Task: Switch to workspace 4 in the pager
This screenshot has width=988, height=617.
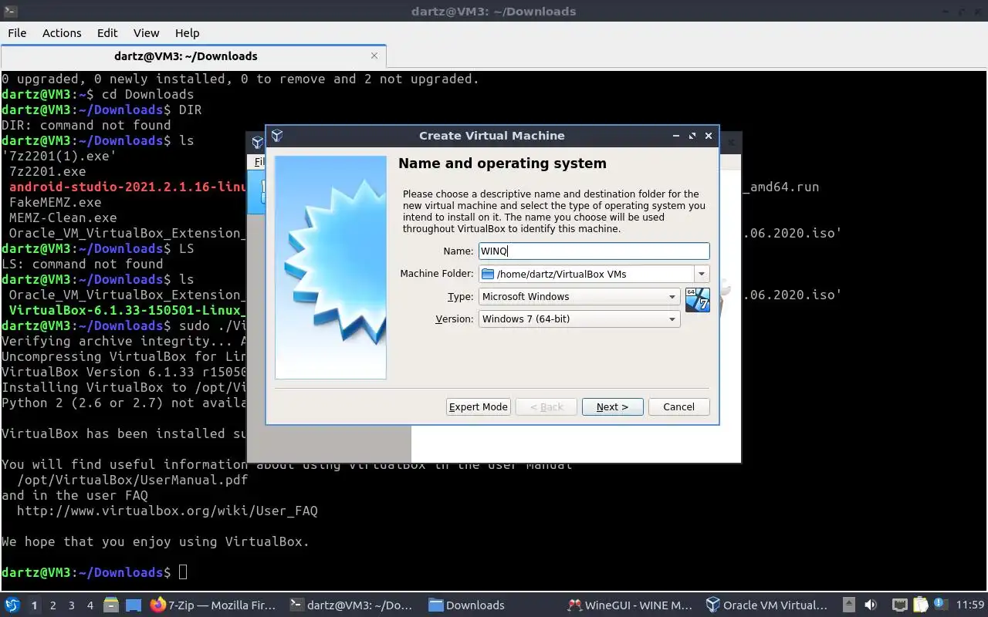Action: 90,605
